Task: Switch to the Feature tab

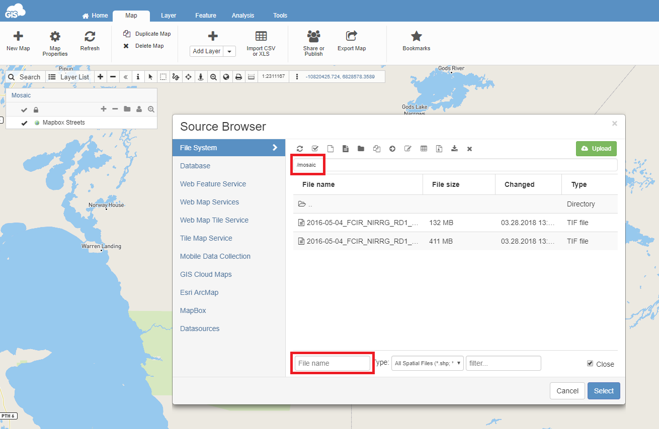Action: (206, 16)
